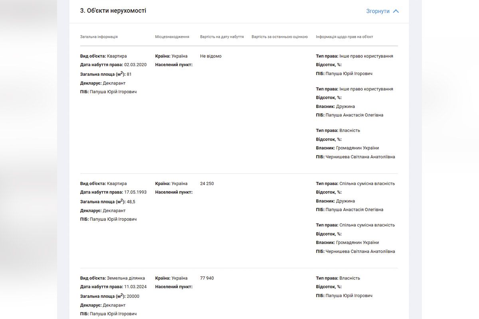
Task: Click the first Інше право користування right type
Action: [366, 56]
